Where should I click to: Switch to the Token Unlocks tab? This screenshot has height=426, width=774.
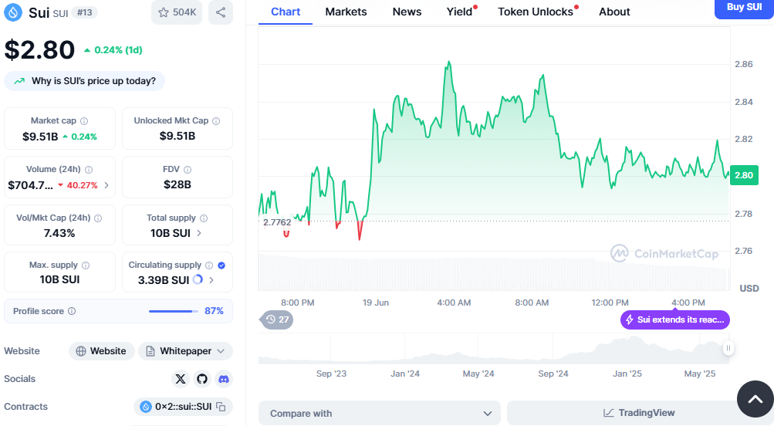pyautogui.click(x=536, y=12)
